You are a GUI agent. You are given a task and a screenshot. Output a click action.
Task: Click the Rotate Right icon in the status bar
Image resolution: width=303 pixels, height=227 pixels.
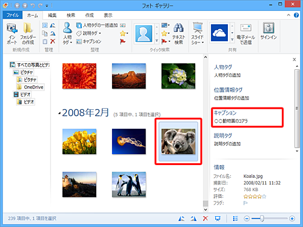click(x=193, y=219)
